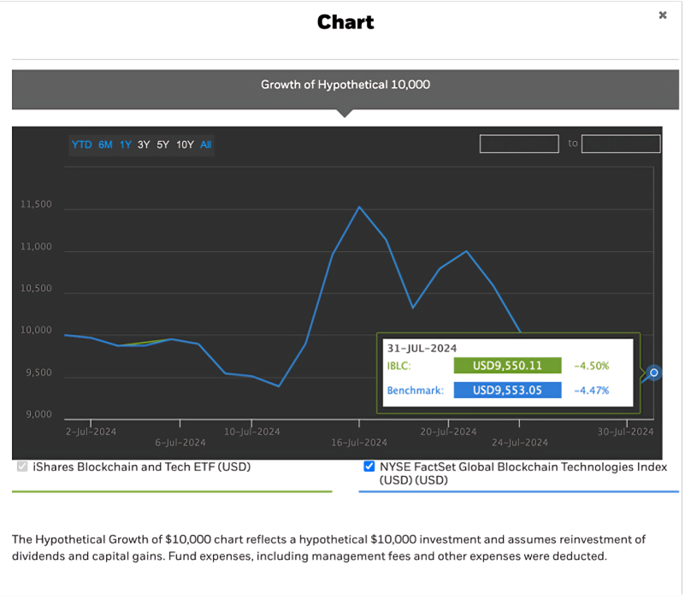The image size is (685, 599).
Task: Click the Benchmark label in tooltip
Action: (416, 391)
